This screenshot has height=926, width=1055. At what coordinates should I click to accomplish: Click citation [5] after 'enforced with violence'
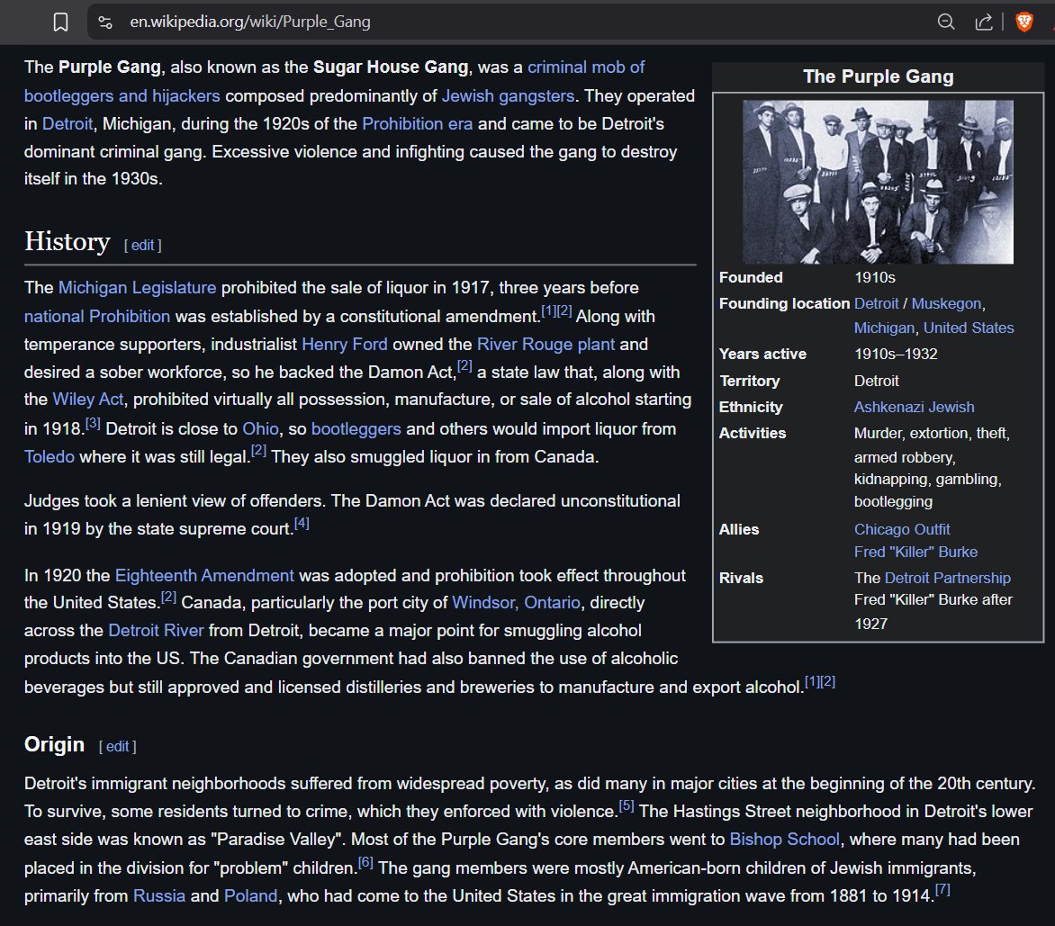(626, 805)
